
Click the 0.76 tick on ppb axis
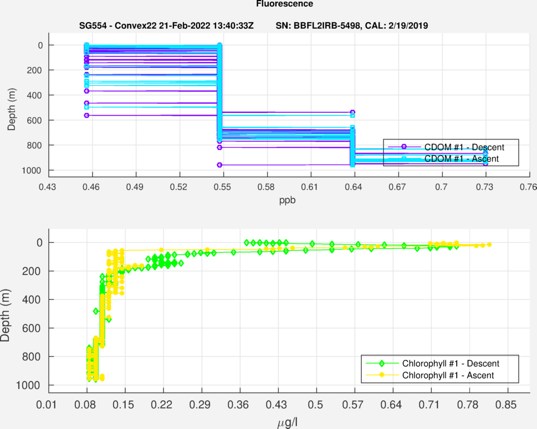pyautogui.click(x=529, y=187)
